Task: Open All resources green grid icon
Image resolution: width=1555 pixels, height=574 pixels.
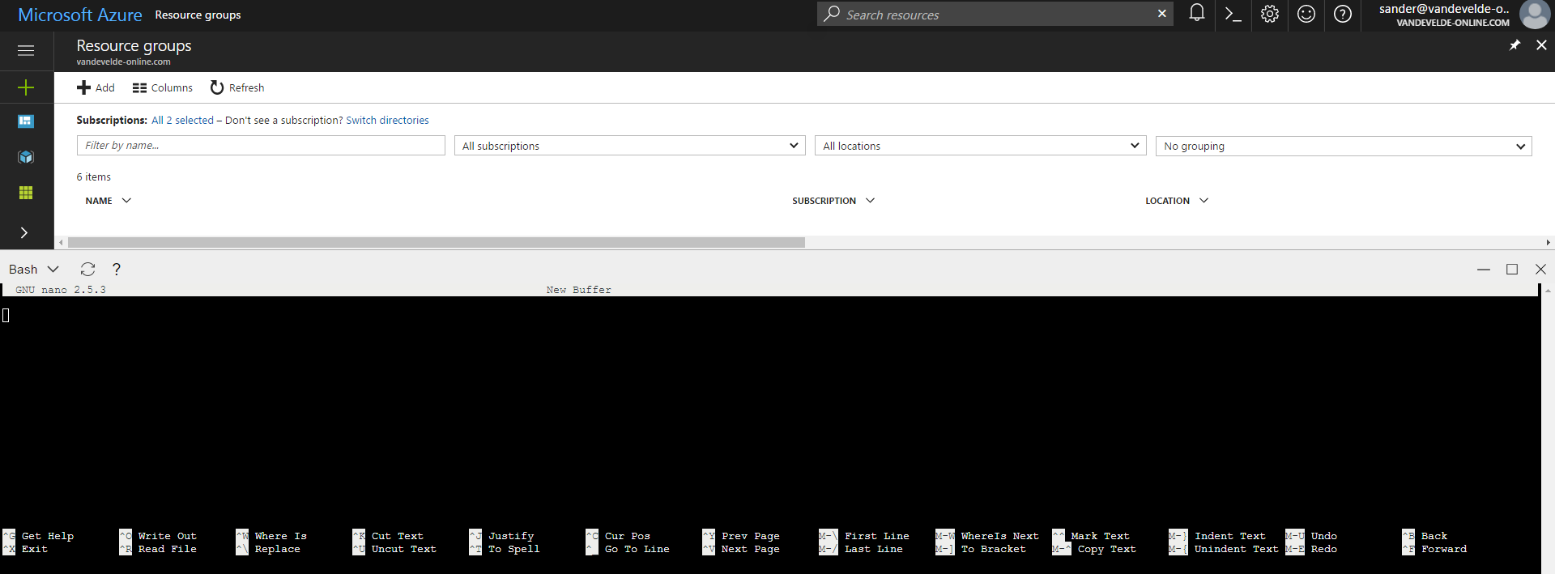Action: pos(26,193)
